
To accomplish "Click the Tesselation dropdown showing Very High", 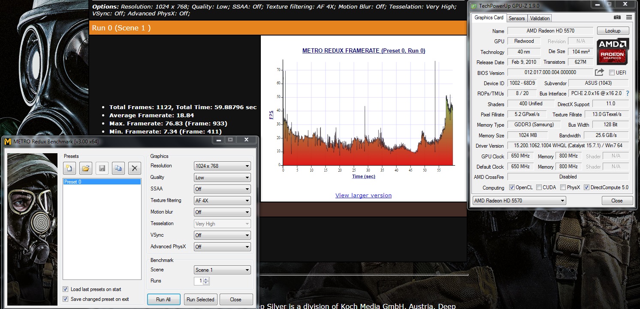I will [x=222, y=224].
